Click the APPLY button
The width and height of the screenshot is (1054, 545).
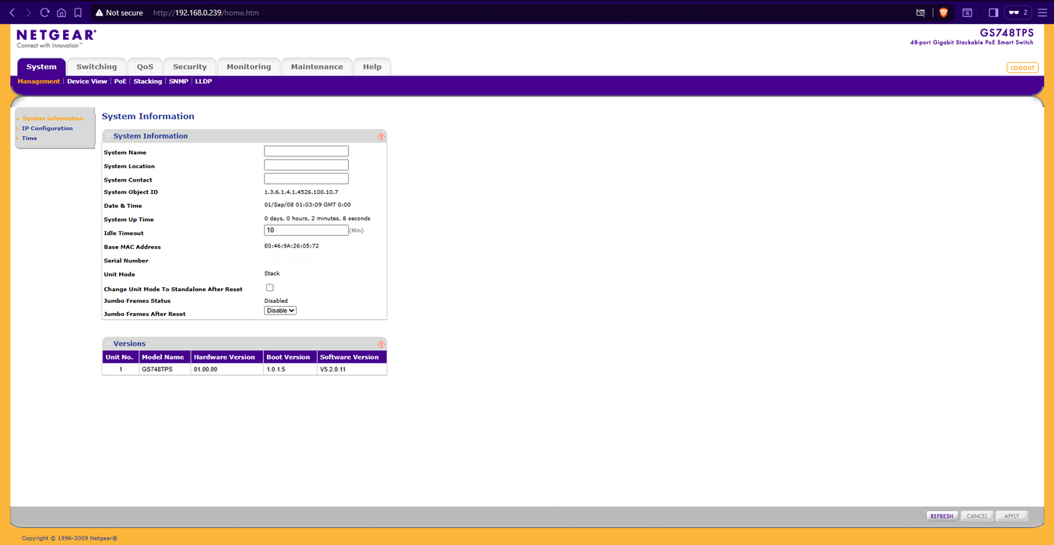tap(1011, 516)
